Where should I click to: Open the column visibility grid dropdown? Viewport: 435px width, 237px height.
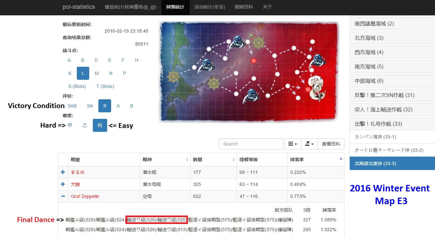pos(293,144)
